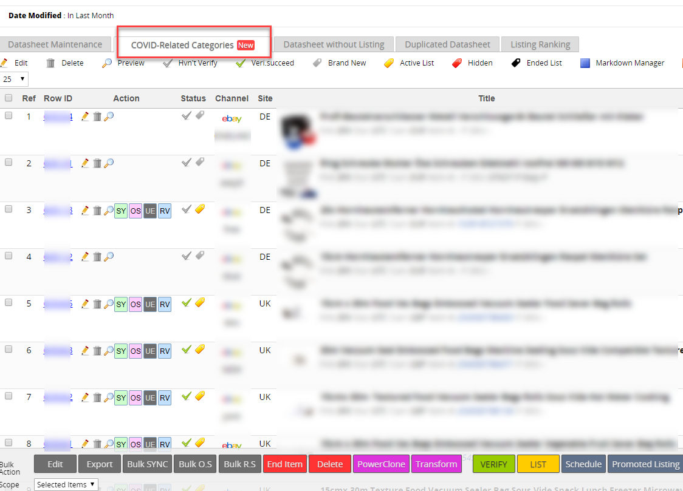
Task: Click trash delete icon in row 2
Action: tap(97, 163)
